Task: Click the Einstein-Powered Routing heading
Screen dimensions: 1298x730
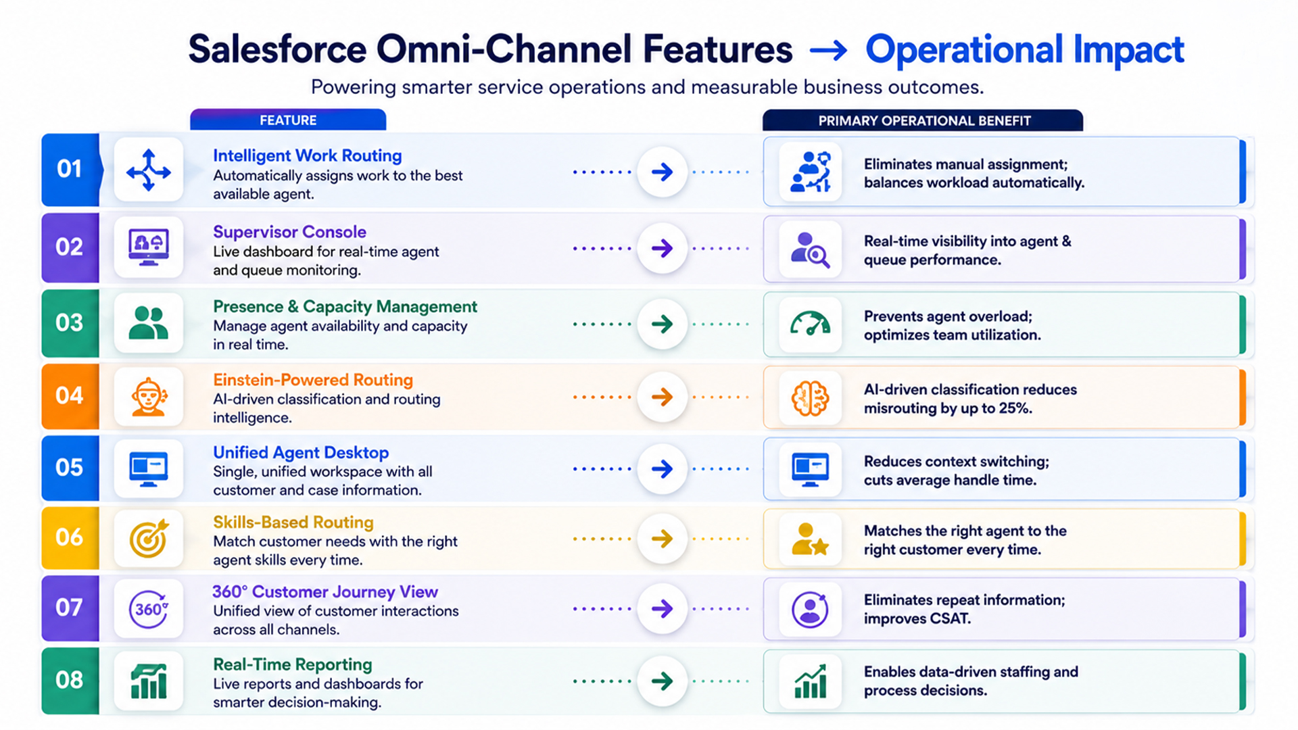Action: [313, 380]
